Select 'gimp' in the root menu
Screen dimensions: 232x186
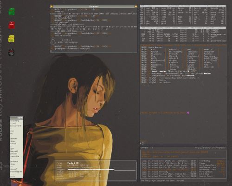click(x=13, y=141)
